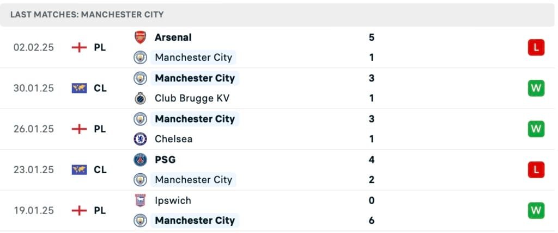This screenshot has height=233, width=558.
Task: Click the Ipswich club crest icon
Action: [140, 200]
